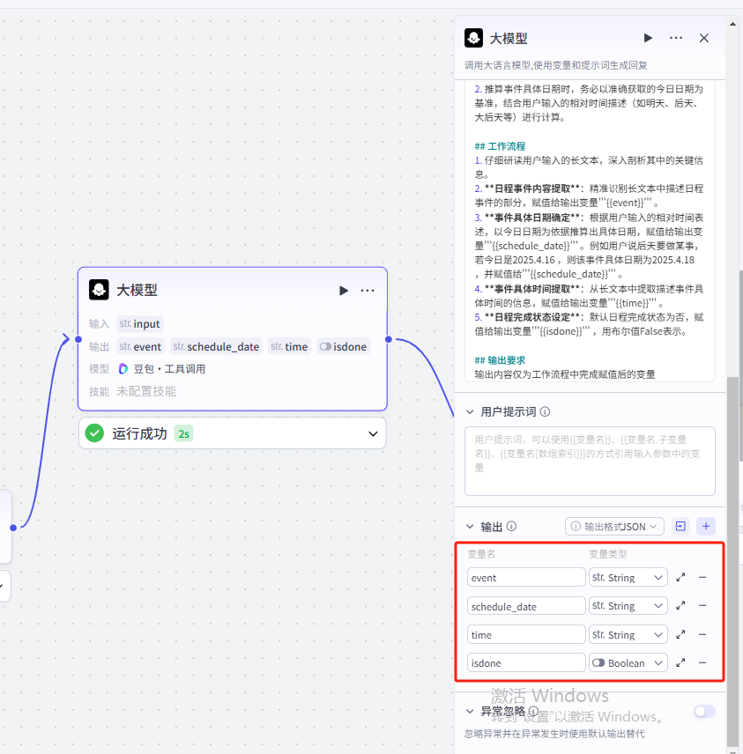Screen dimensions: 743x754
Task: Delete the isdone variable with minus icon
Action: click(702, 662)
